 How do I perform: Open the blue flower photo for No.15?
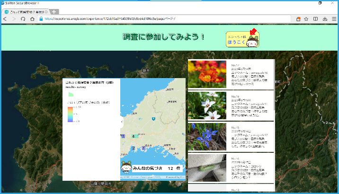pos(207,137)
